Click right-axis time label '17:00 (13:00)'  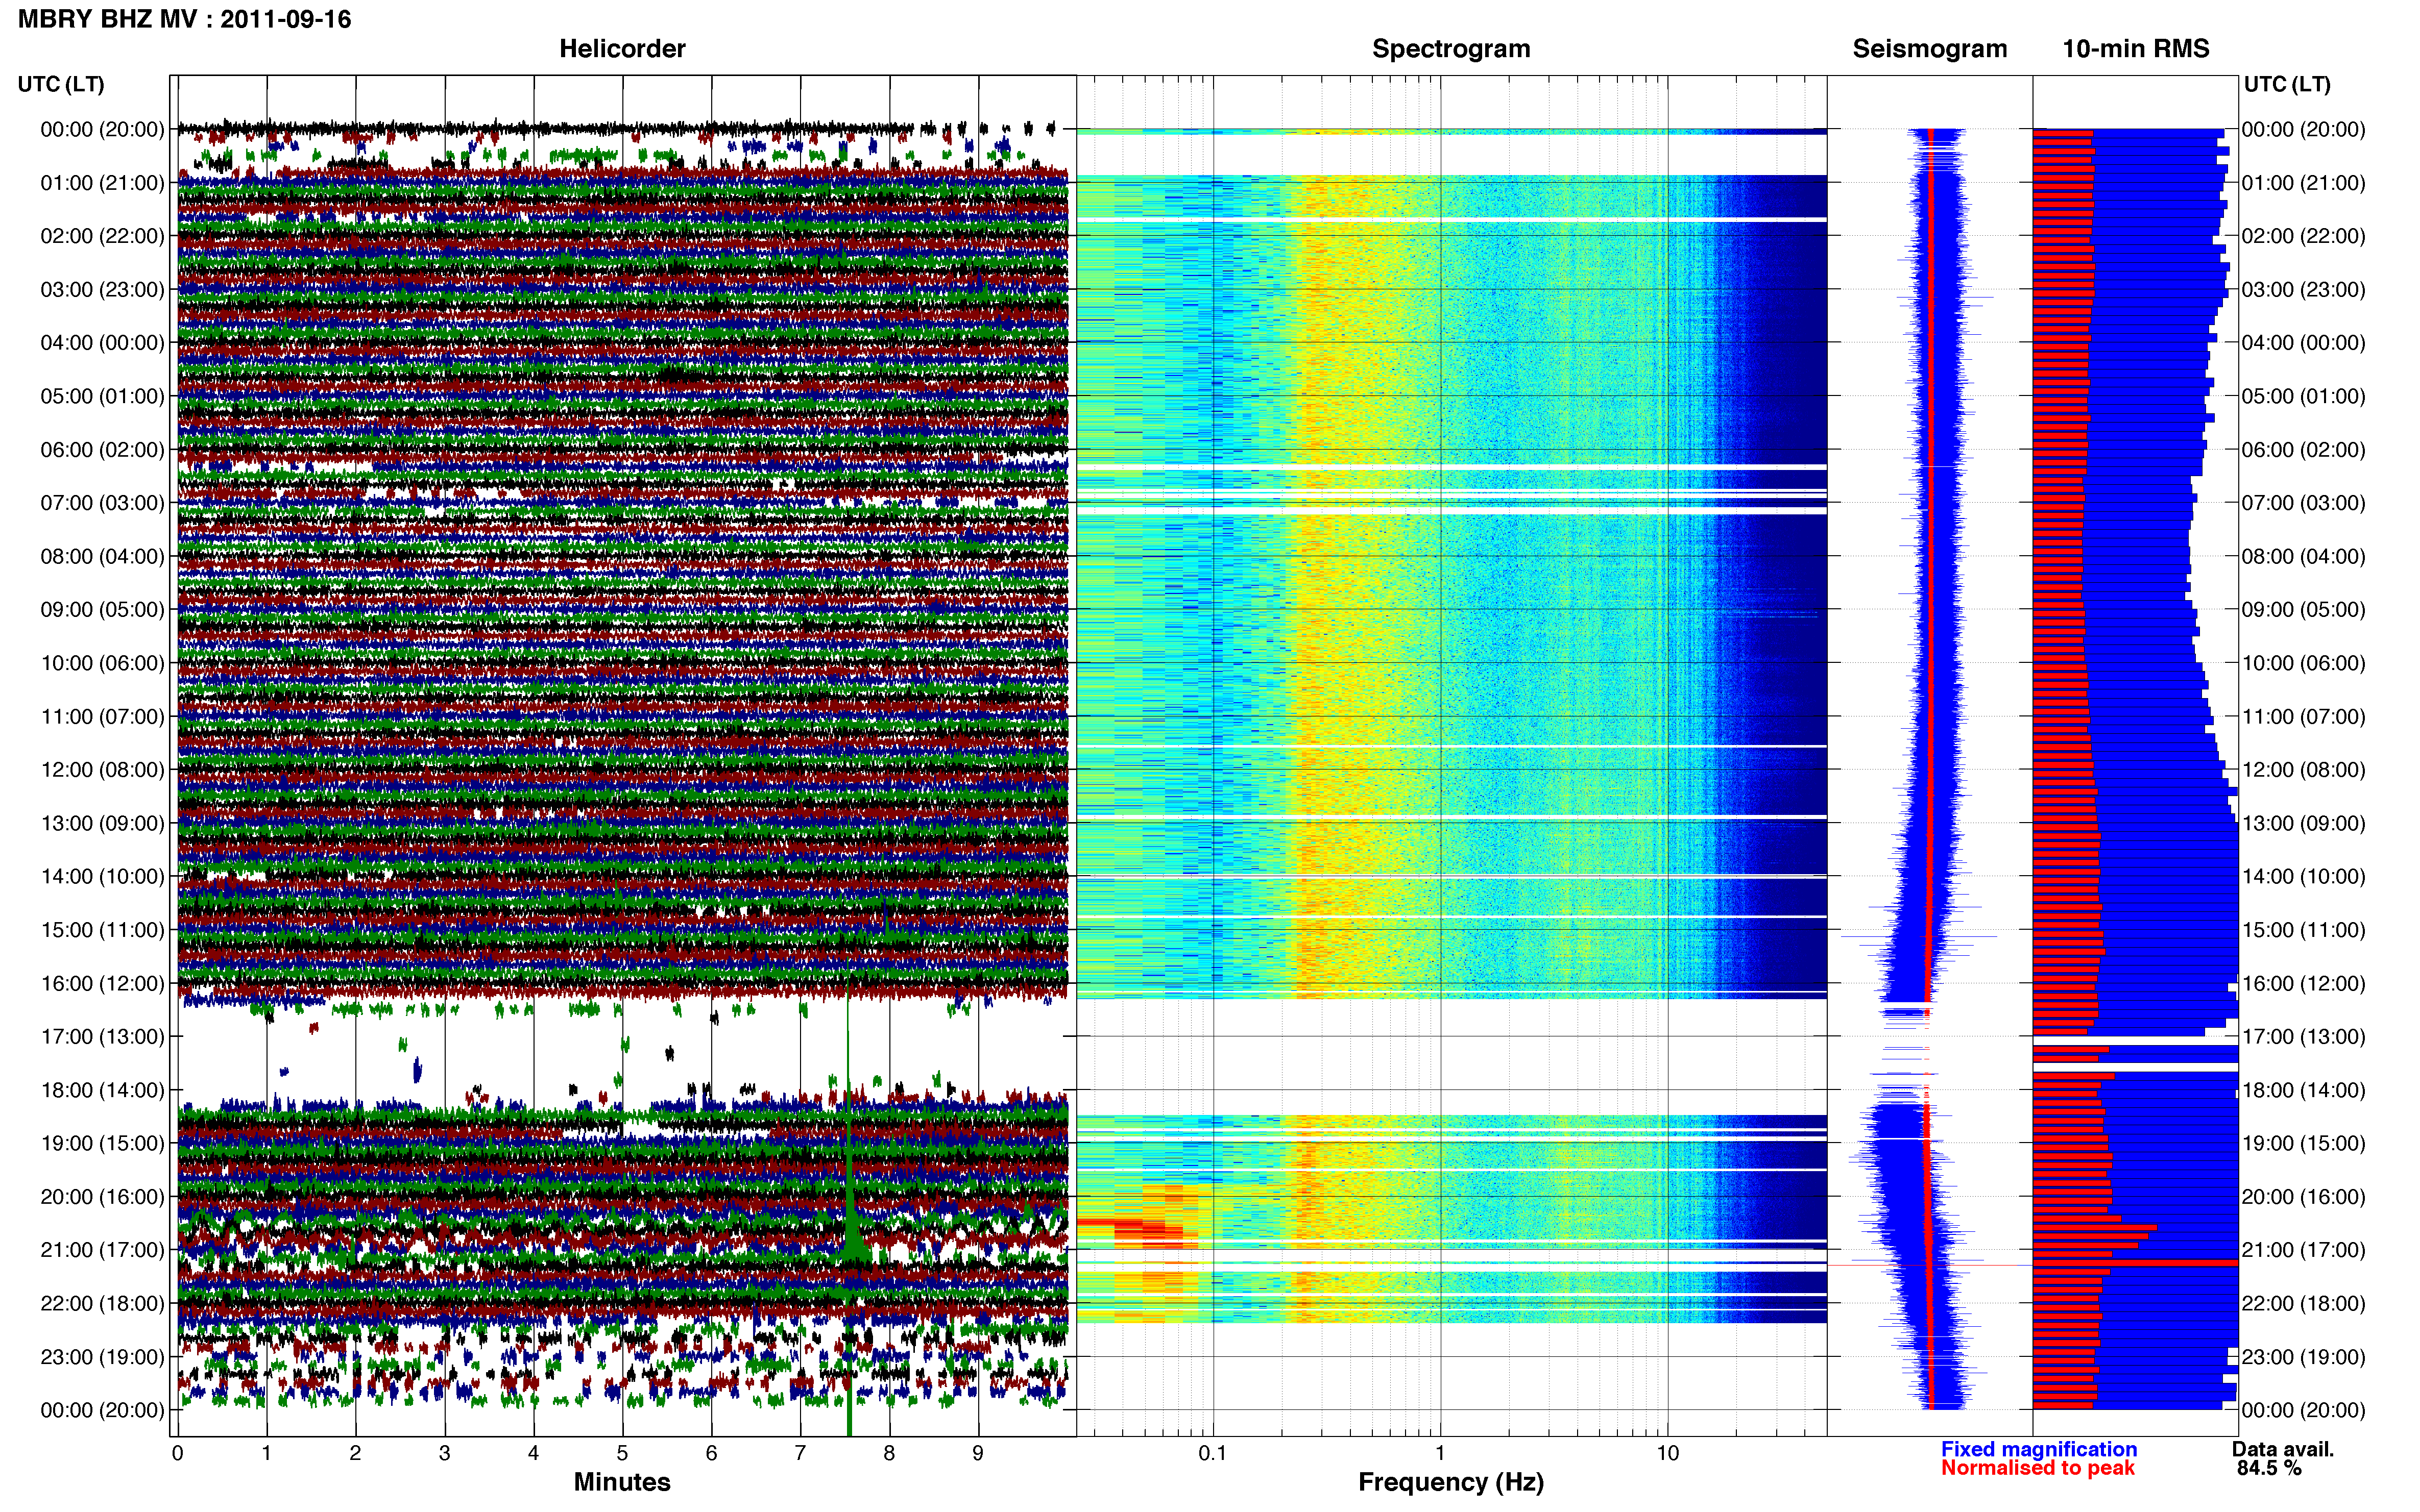click(x=2304, y=1036)
